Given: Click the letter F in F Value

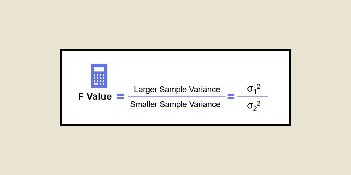Looking at the screenshot, I should pos(81,97).
